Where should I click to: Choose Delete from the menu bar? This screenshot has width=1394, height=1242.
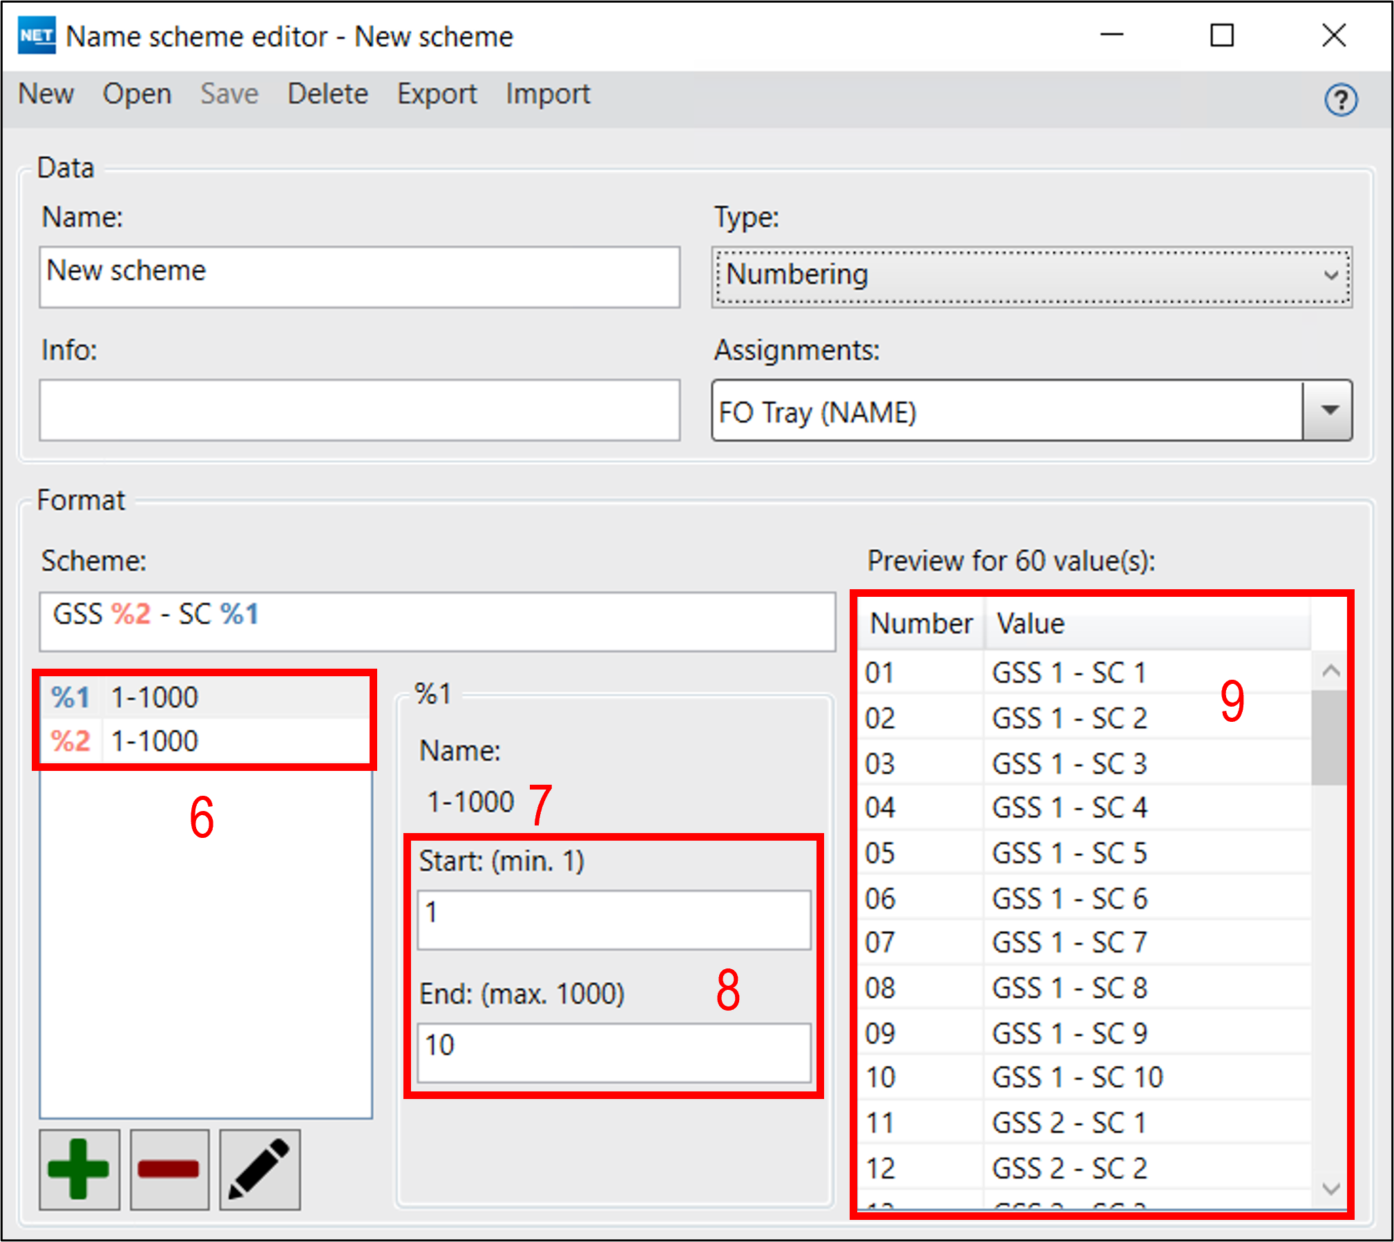click(327, 93)
